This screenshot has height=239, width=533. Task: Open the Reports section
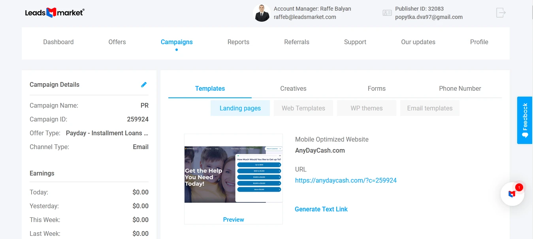tap(238, 42)
